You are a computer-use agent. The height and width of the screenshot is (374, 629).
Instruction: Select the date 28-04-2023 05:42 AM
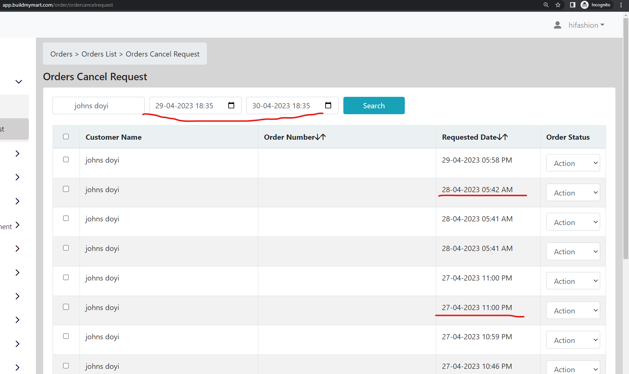coord(477,190)
